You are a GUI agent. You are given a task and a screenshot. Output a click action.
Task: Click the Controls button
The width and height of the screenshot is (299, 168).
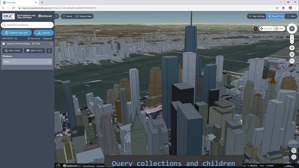[x=266, y=28]
